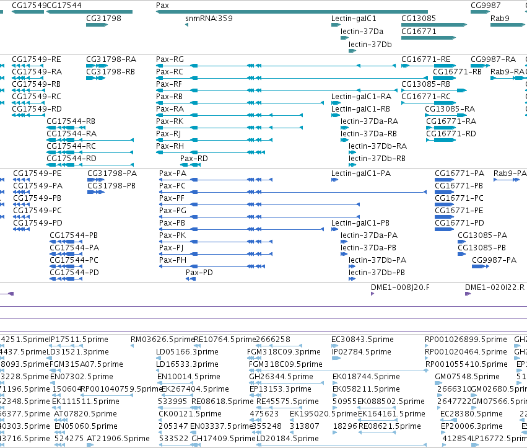Click transcript CG17544-RB
This screenshot has width=527, height=448.
(66, 128)
